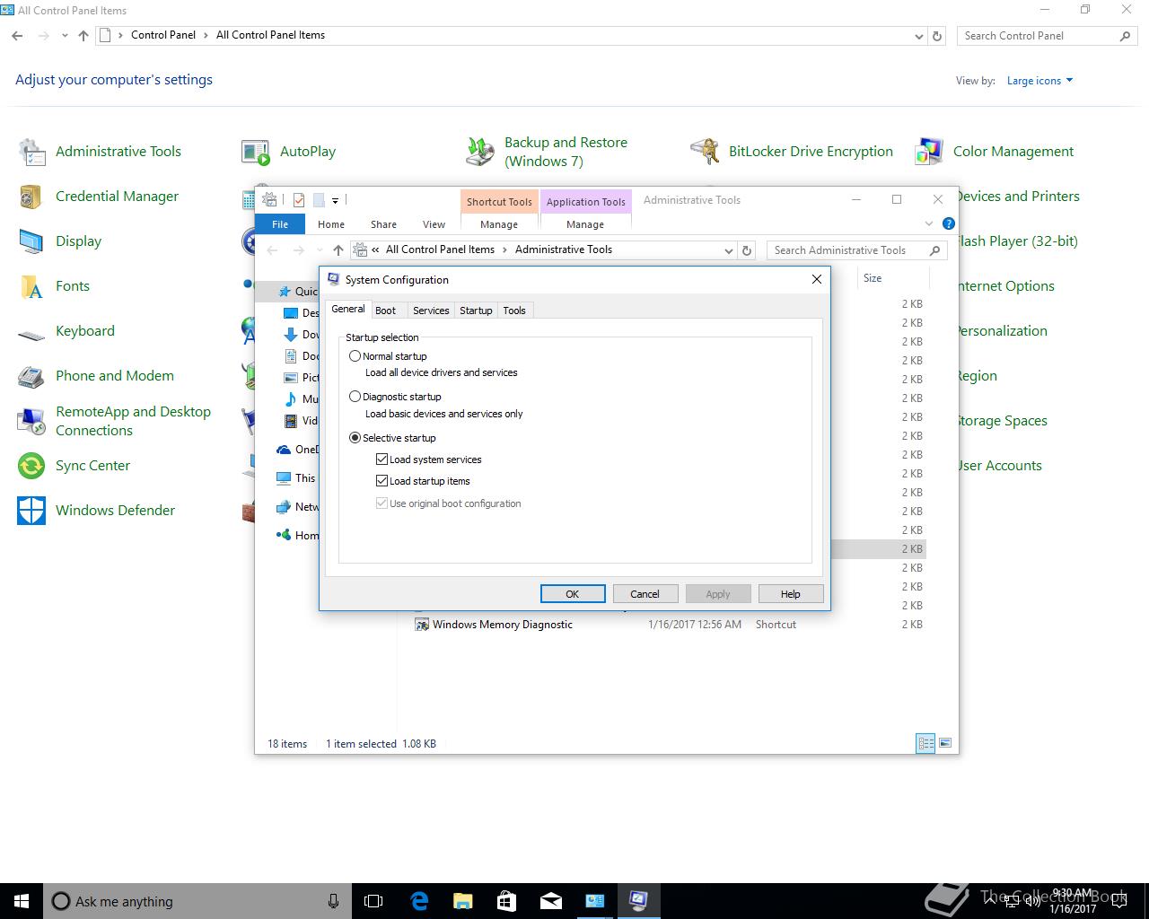Open Internet Options in Control Panel
This screenshot has width=1149, height=919.
click(1005, 286)
